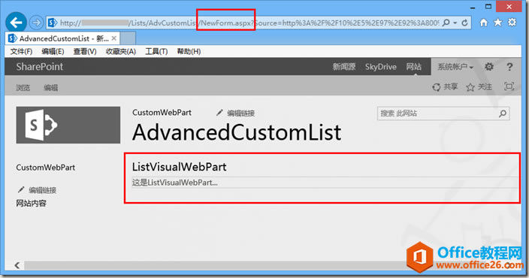Switch to the 编辑 ribbon tab
The width and height of the screenshot is (529, 278).
pos(50,88)
